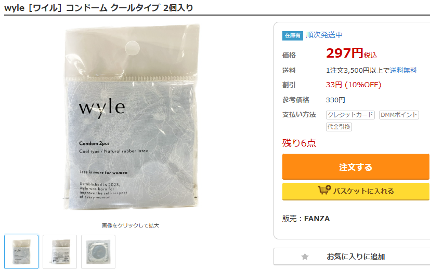Click the DMMポイント payment tag

pos(399,115)
